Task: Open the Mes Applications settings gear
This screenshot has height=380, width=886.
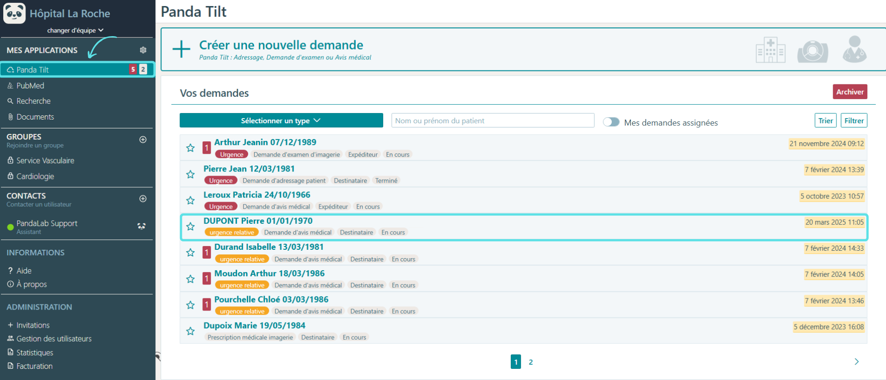Action: coord(143,50)
